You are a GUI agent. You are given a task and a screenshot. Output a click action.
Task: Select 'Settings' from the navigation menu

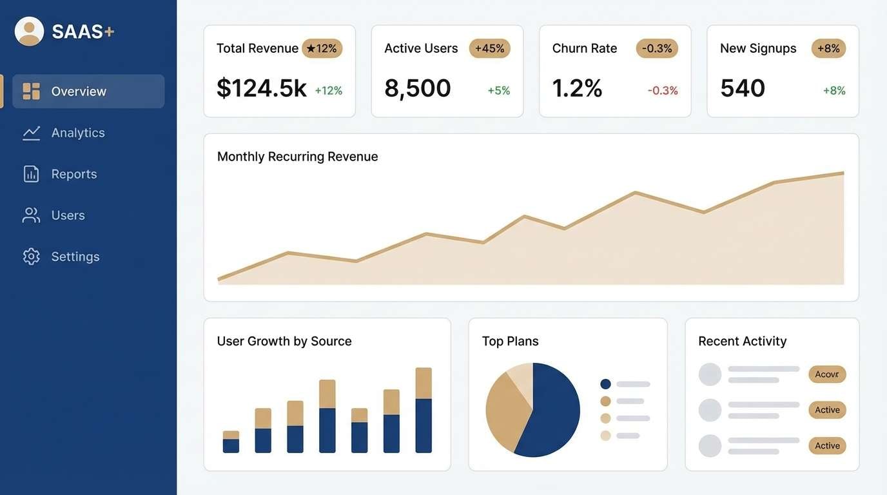(75, 256)
